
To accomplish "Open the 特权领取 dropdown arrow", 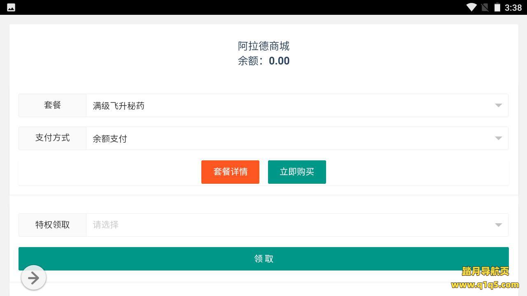I will point(498,225).
